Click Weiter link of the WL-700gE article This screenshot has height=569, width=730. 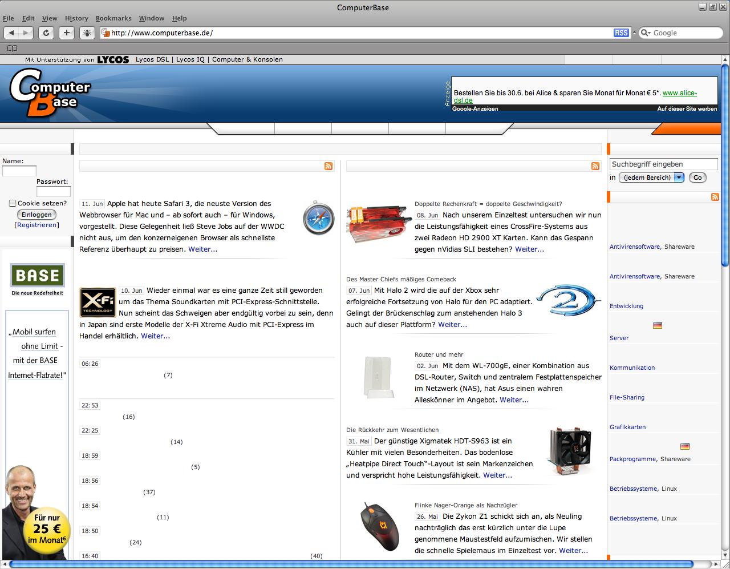514,399
